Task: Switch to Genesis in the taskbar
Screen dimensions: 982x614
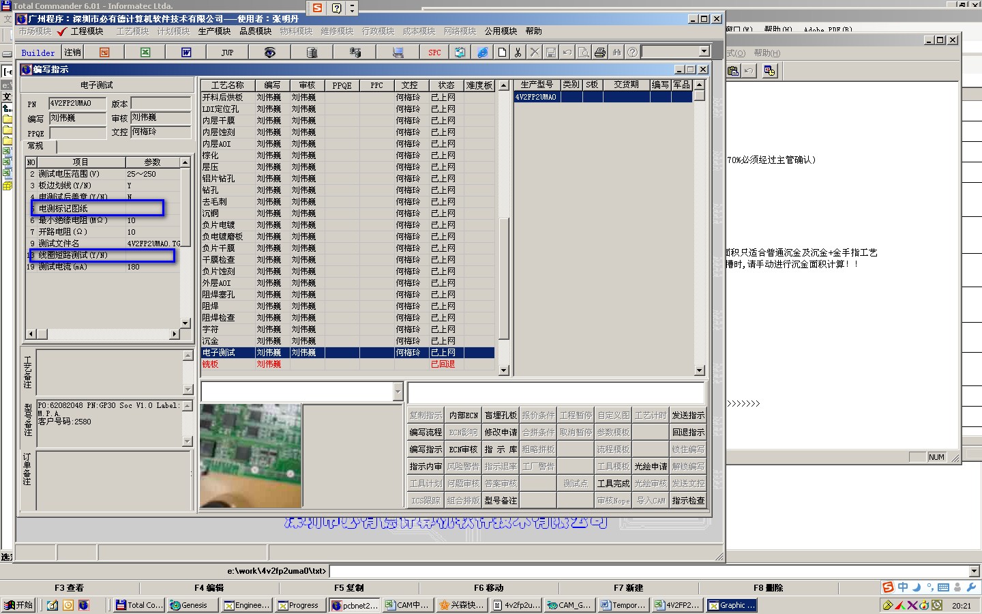Action: point(194,605)
